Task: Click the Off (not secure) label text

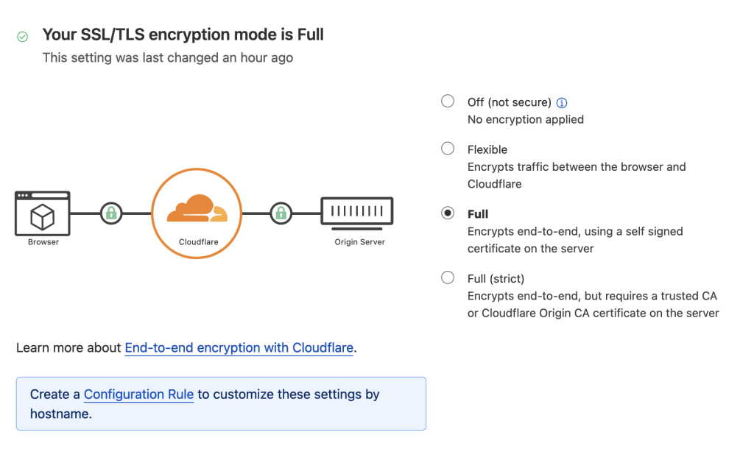Action: pyautogui.click(x=509, y=102)
